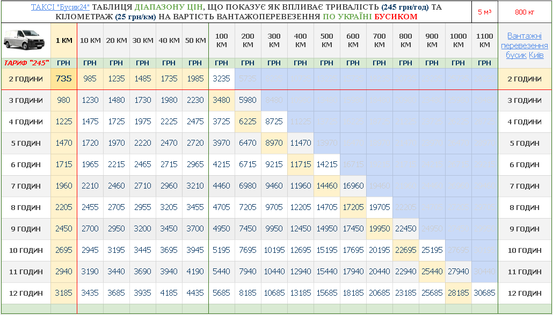Click the 1 КМ column header
Image resolution: width=553 pixels, height=315 pixels.
point(64,40)
